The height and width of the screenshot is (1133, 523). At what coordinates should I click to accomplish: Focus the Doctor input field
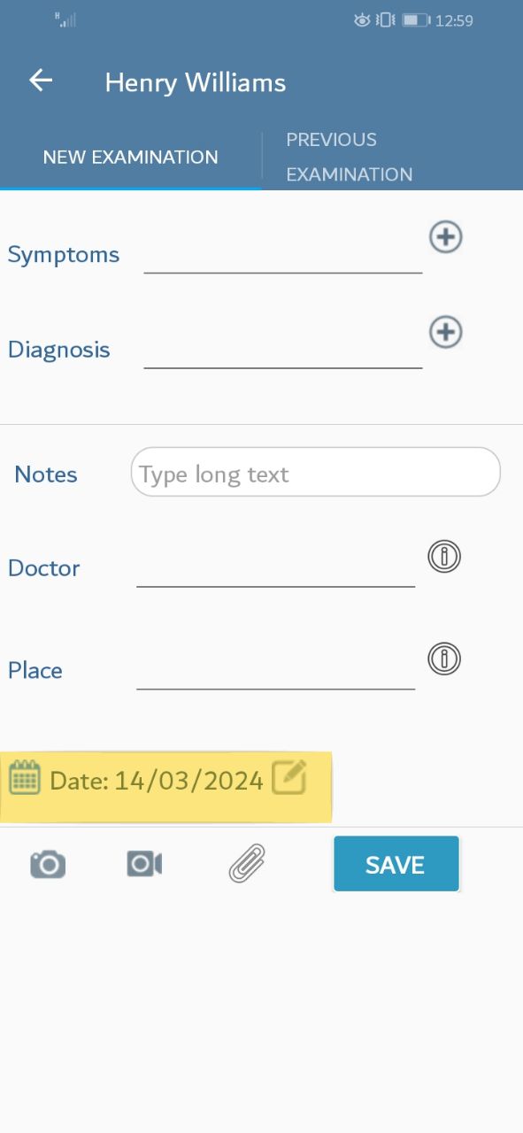pyautogui.click(x=276, y=568)
